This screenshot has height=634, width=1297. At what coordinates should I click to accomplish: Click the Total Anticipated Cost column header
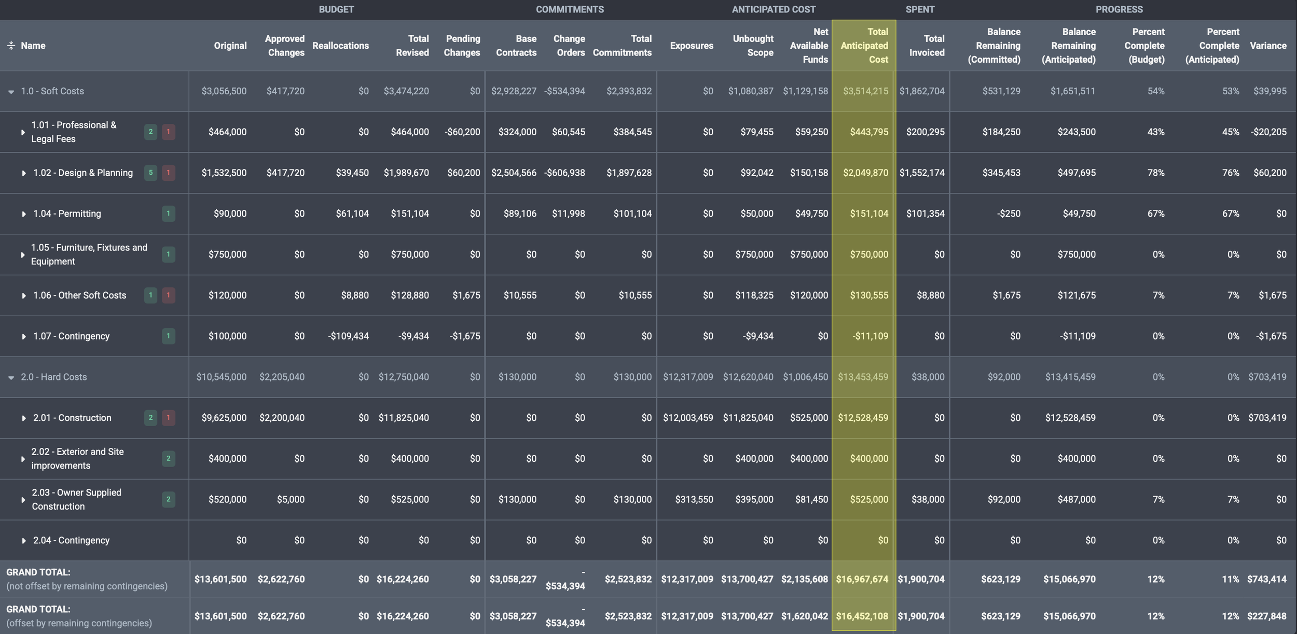(x=864, y=46)
